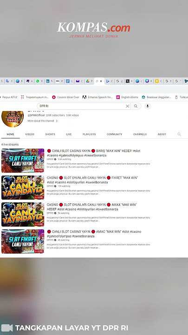Open the Tropenmuseum bookmark
Image resolution: width=188 pixels, height=335 pixels.
coord(35,97)
